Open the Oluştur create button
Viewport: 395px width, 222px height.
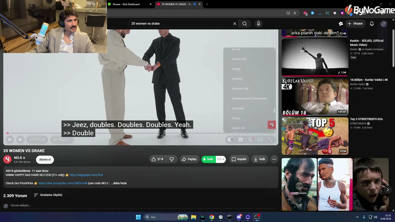(x=355, y=23)
